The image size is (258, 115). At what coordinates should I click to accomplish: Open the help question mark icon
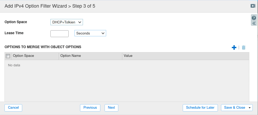pyautogui.click(x=254, y=18)
